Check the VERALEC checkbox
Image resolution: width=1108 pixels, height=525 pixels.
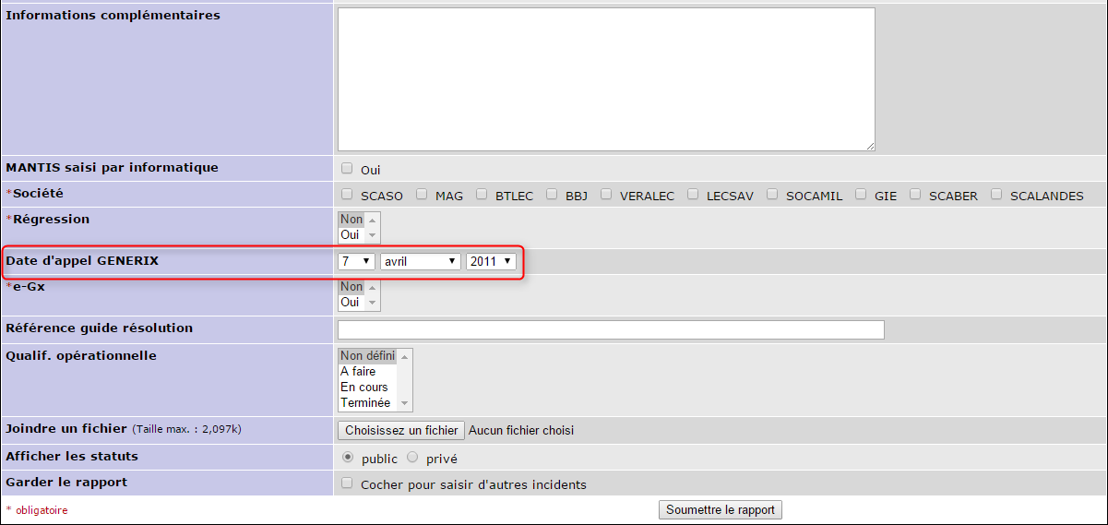(606, 195)
